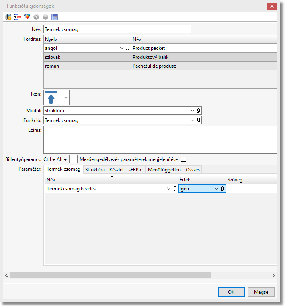Click the red-blue move-row-left toolbar icon

tap(18, 17)
